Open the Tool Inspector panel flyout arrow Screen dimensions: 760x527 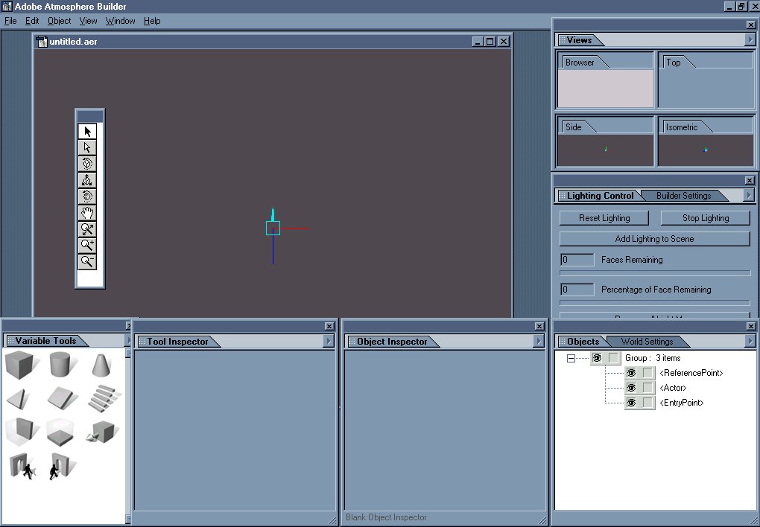click(x=329, y=341)
